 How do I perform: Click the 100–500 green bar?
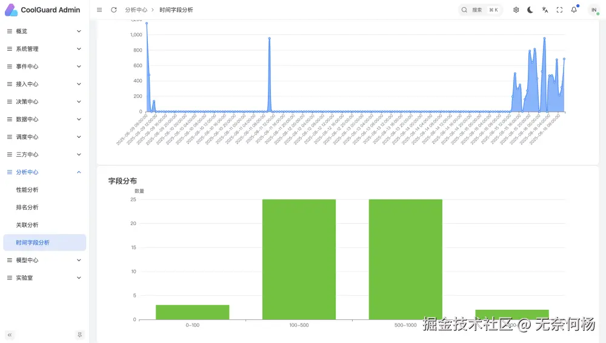click(299, 260)
